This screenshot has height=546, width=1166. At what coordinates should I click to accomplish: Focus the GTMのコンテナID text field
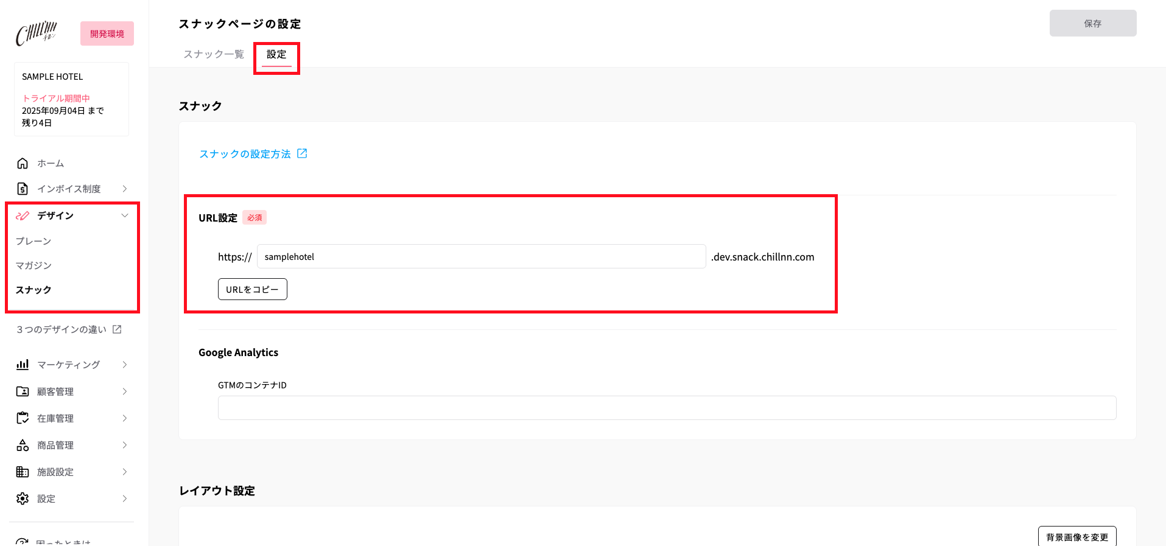tap(667, 408)
